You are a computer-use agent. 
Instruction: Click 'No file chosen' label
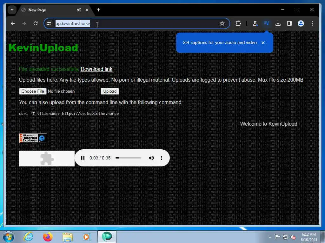coord(61,91)
